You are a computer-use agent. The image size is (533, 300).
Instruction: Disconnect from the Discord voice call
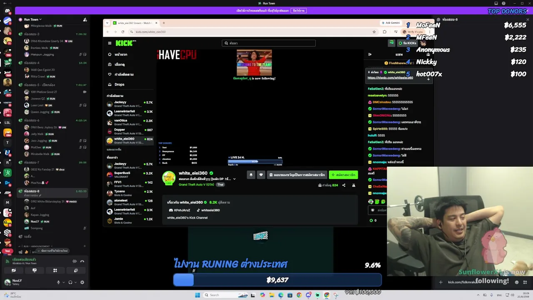pos(82,261)
